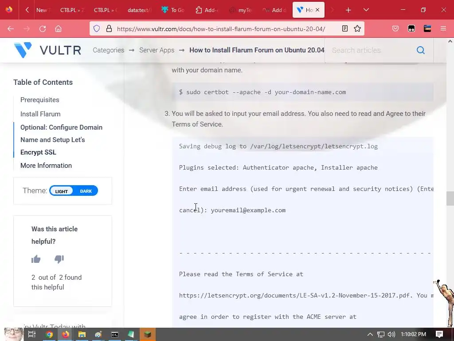The width and height of the screenshot is (454, 341).
Task: Open Categories breadcrumb link
Action: click(x=109, y=50)
